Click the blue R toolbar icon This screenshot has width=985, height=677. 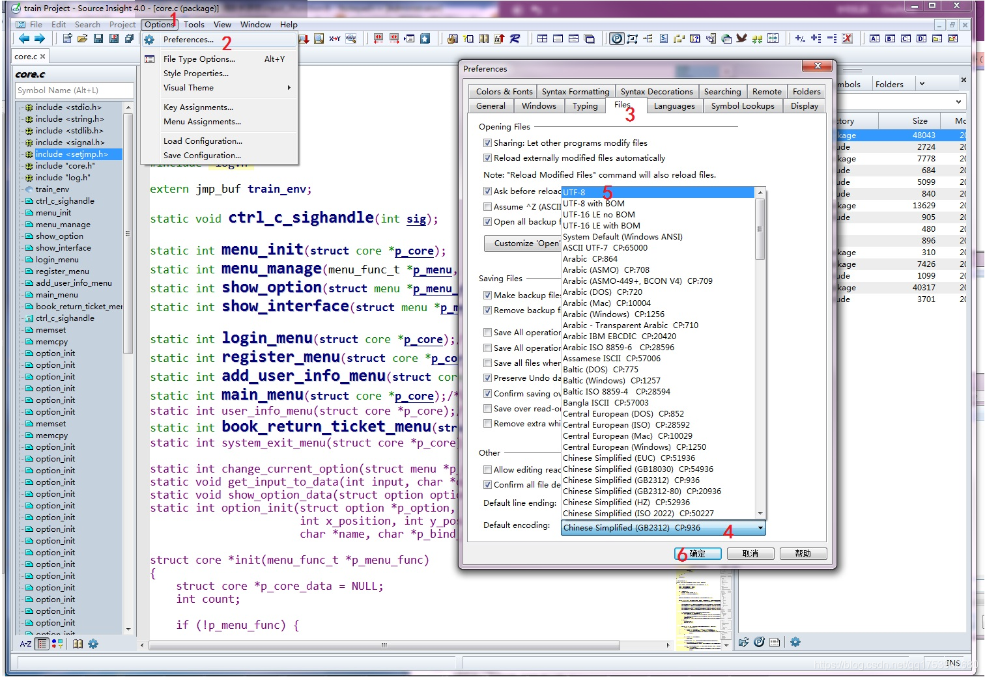coord(515,38)
